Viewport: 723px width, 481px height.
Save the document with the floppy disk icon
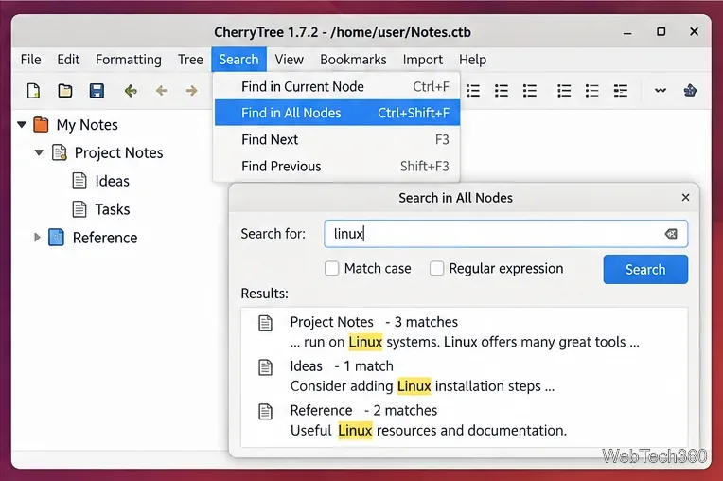point(97,90)
